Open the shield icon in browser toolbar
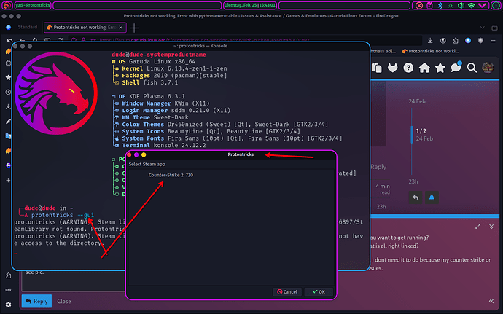The image size is (503, 314). coord(480,40)
